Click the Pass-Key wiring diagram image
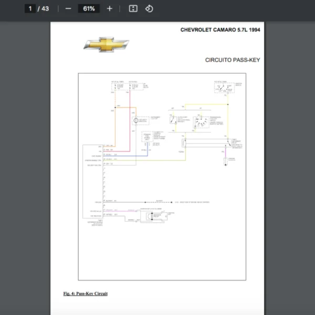The image size is (315, 315). 162,176
